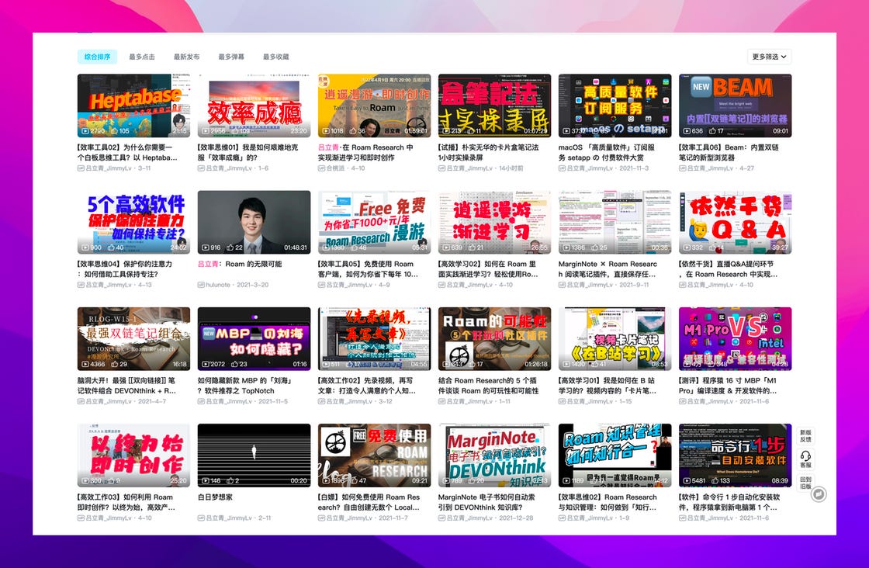Viewport: 869px width, 568px height.
Task: Click the 新版反馈 feedback button
Action: 805,436
